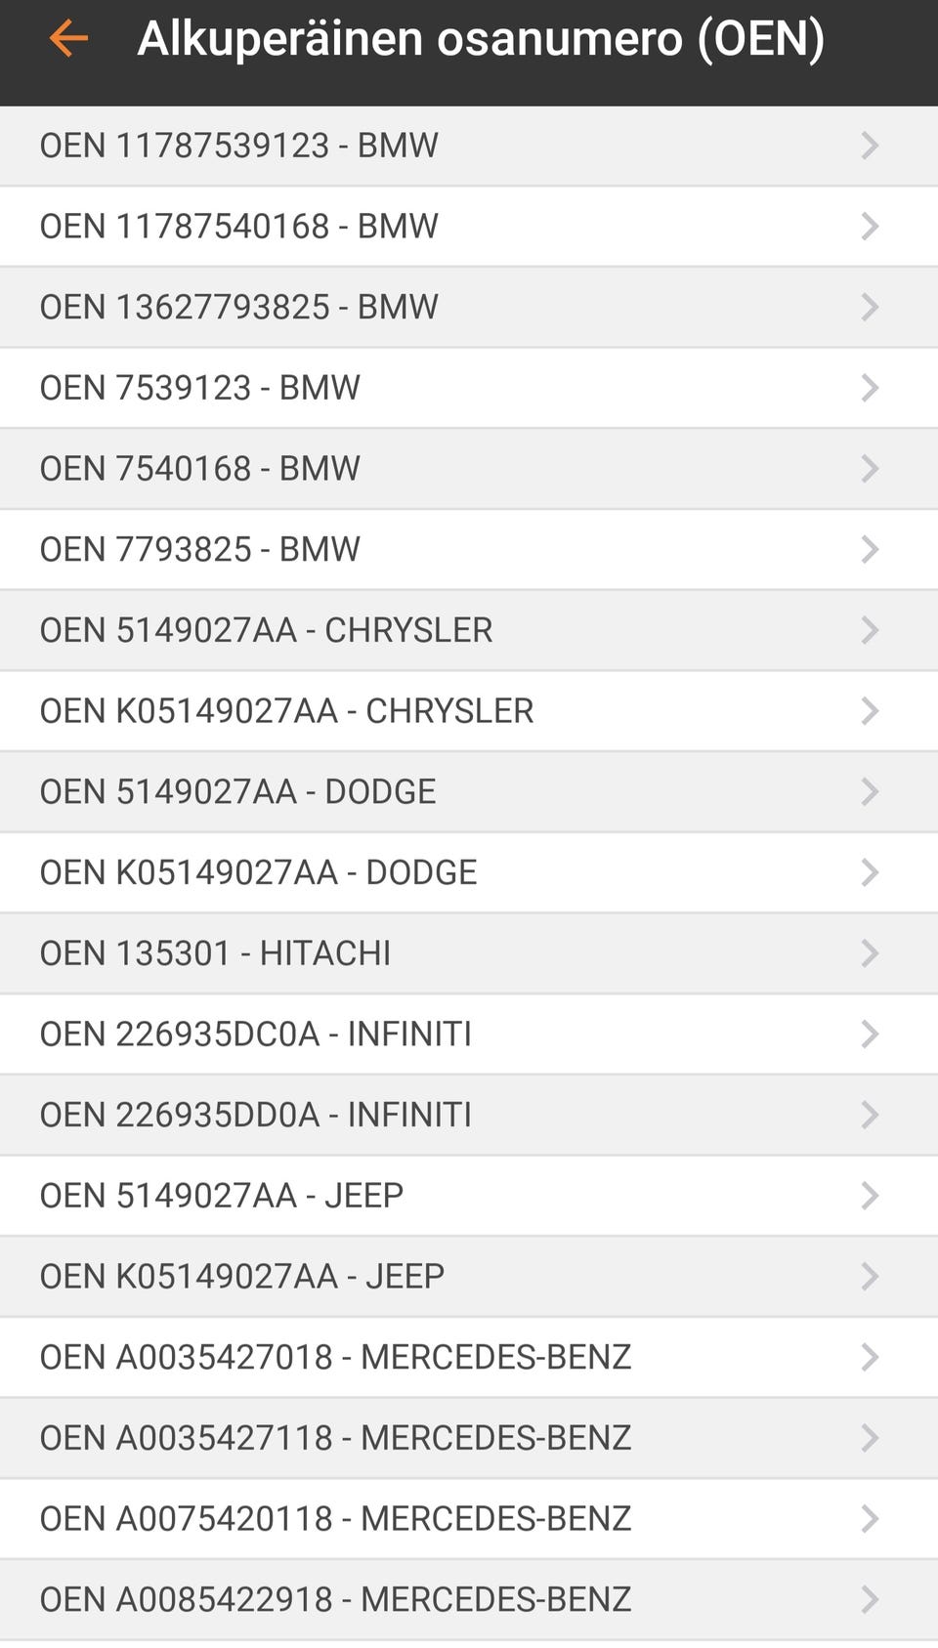
Task: Choose OEN 5149027AA Dodge row
Action: pos(237,791)
